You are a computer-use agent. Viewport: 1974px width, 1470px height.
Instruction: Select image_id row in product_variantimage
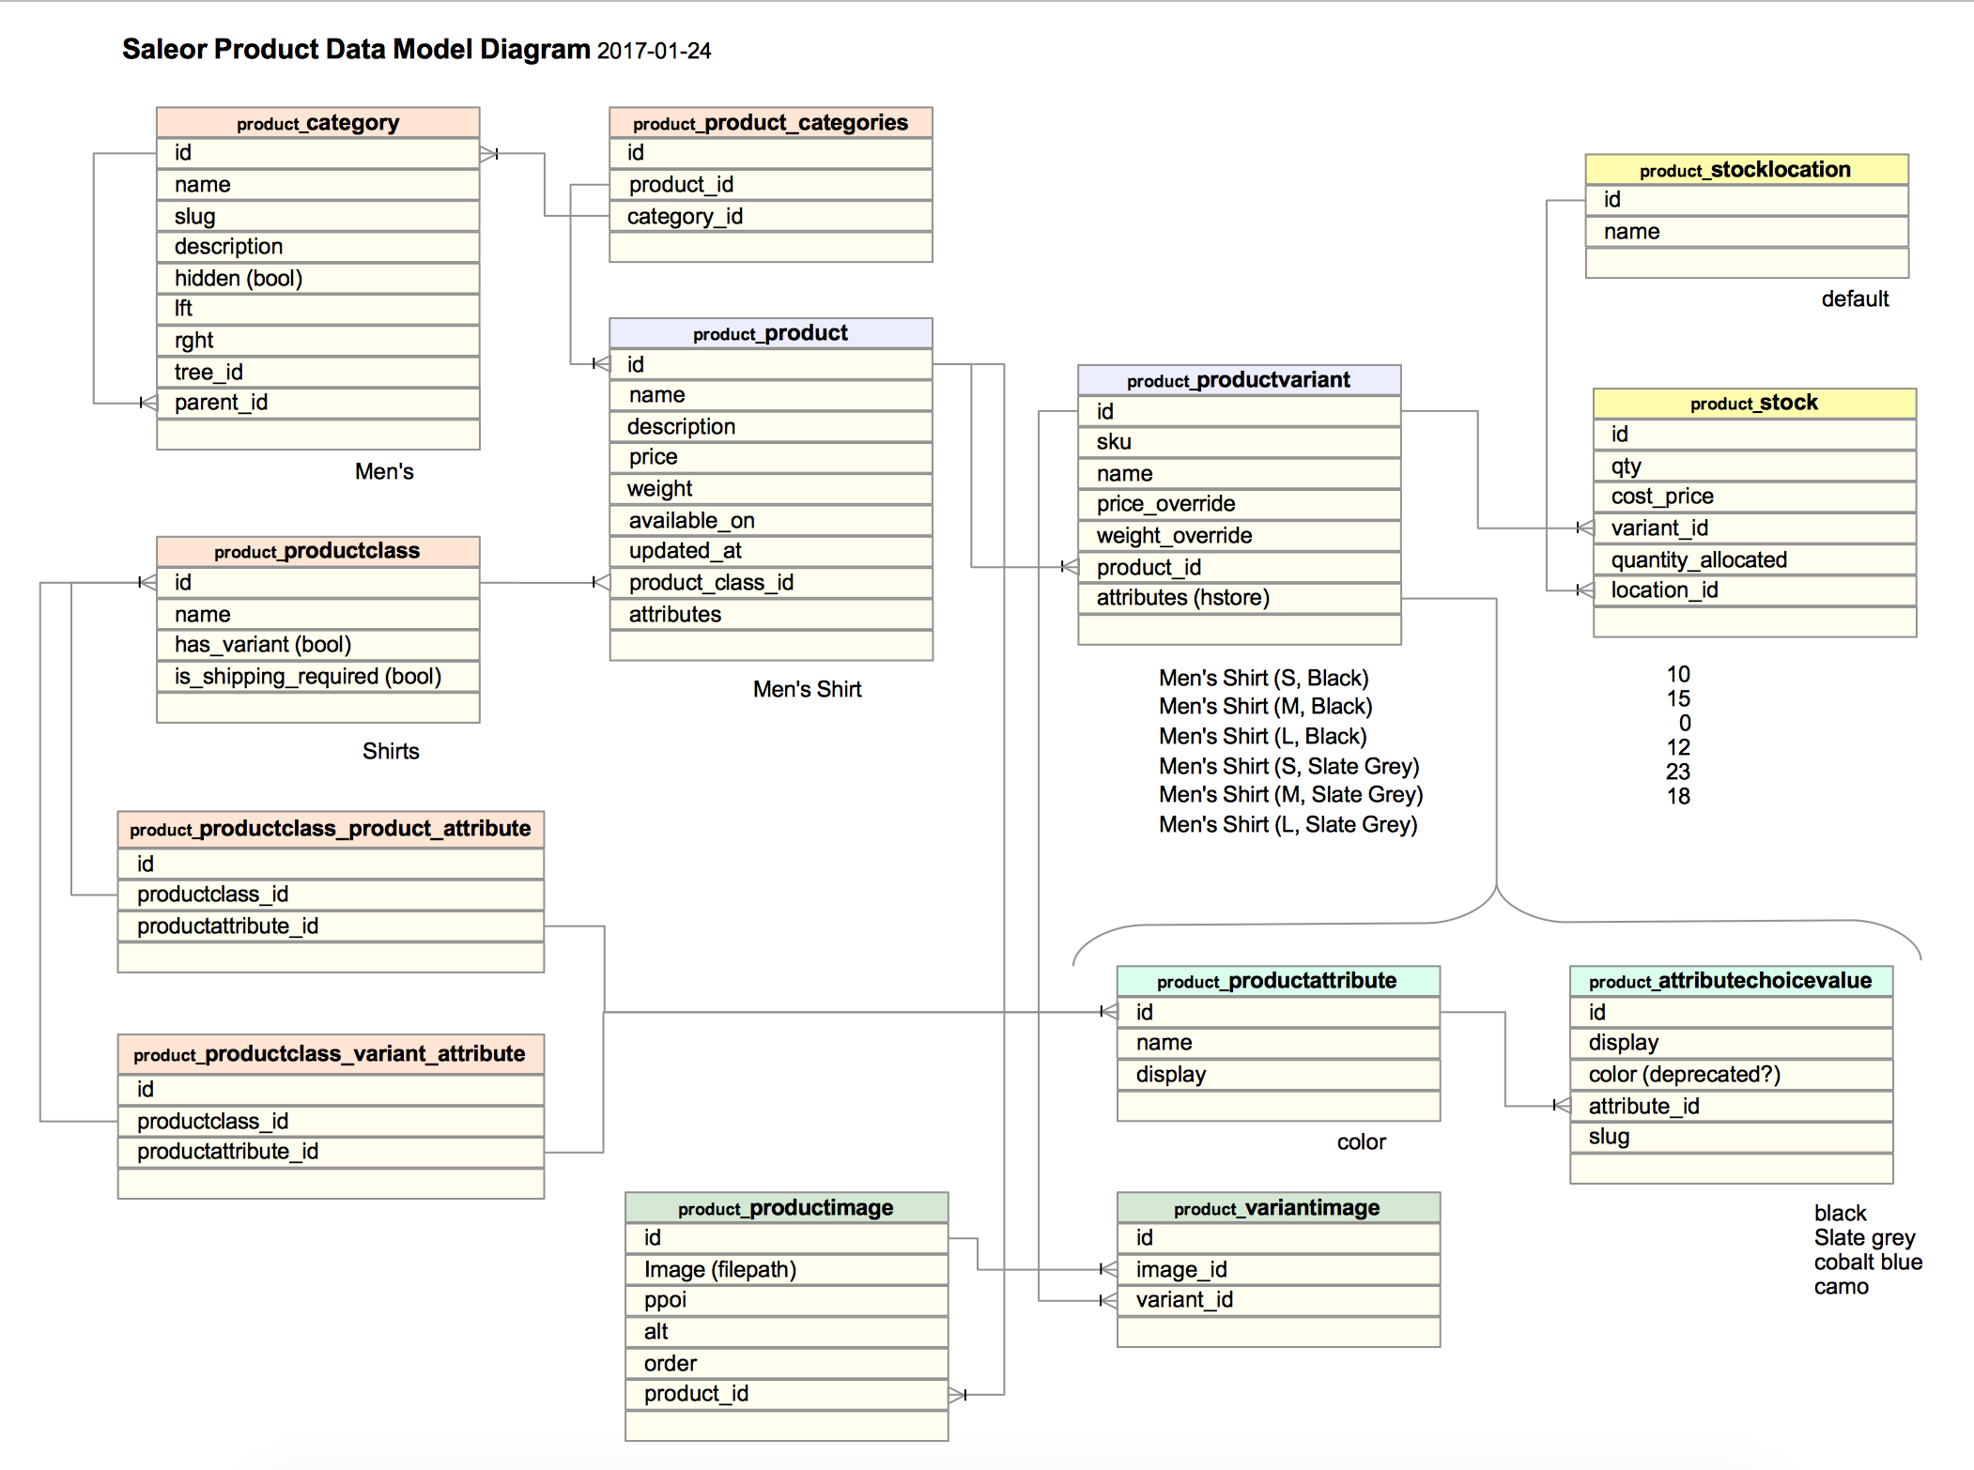1277,1270
